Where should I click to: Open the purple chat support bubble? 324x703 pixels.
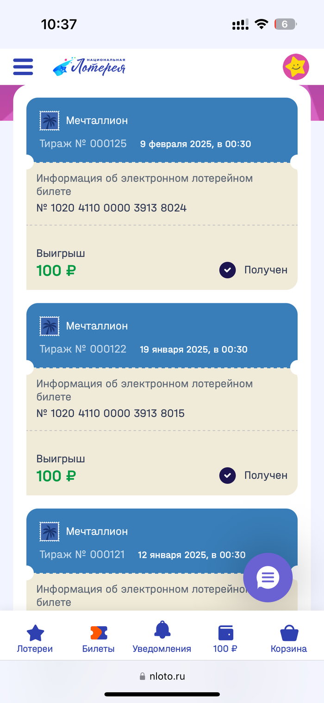pos(268,577)
